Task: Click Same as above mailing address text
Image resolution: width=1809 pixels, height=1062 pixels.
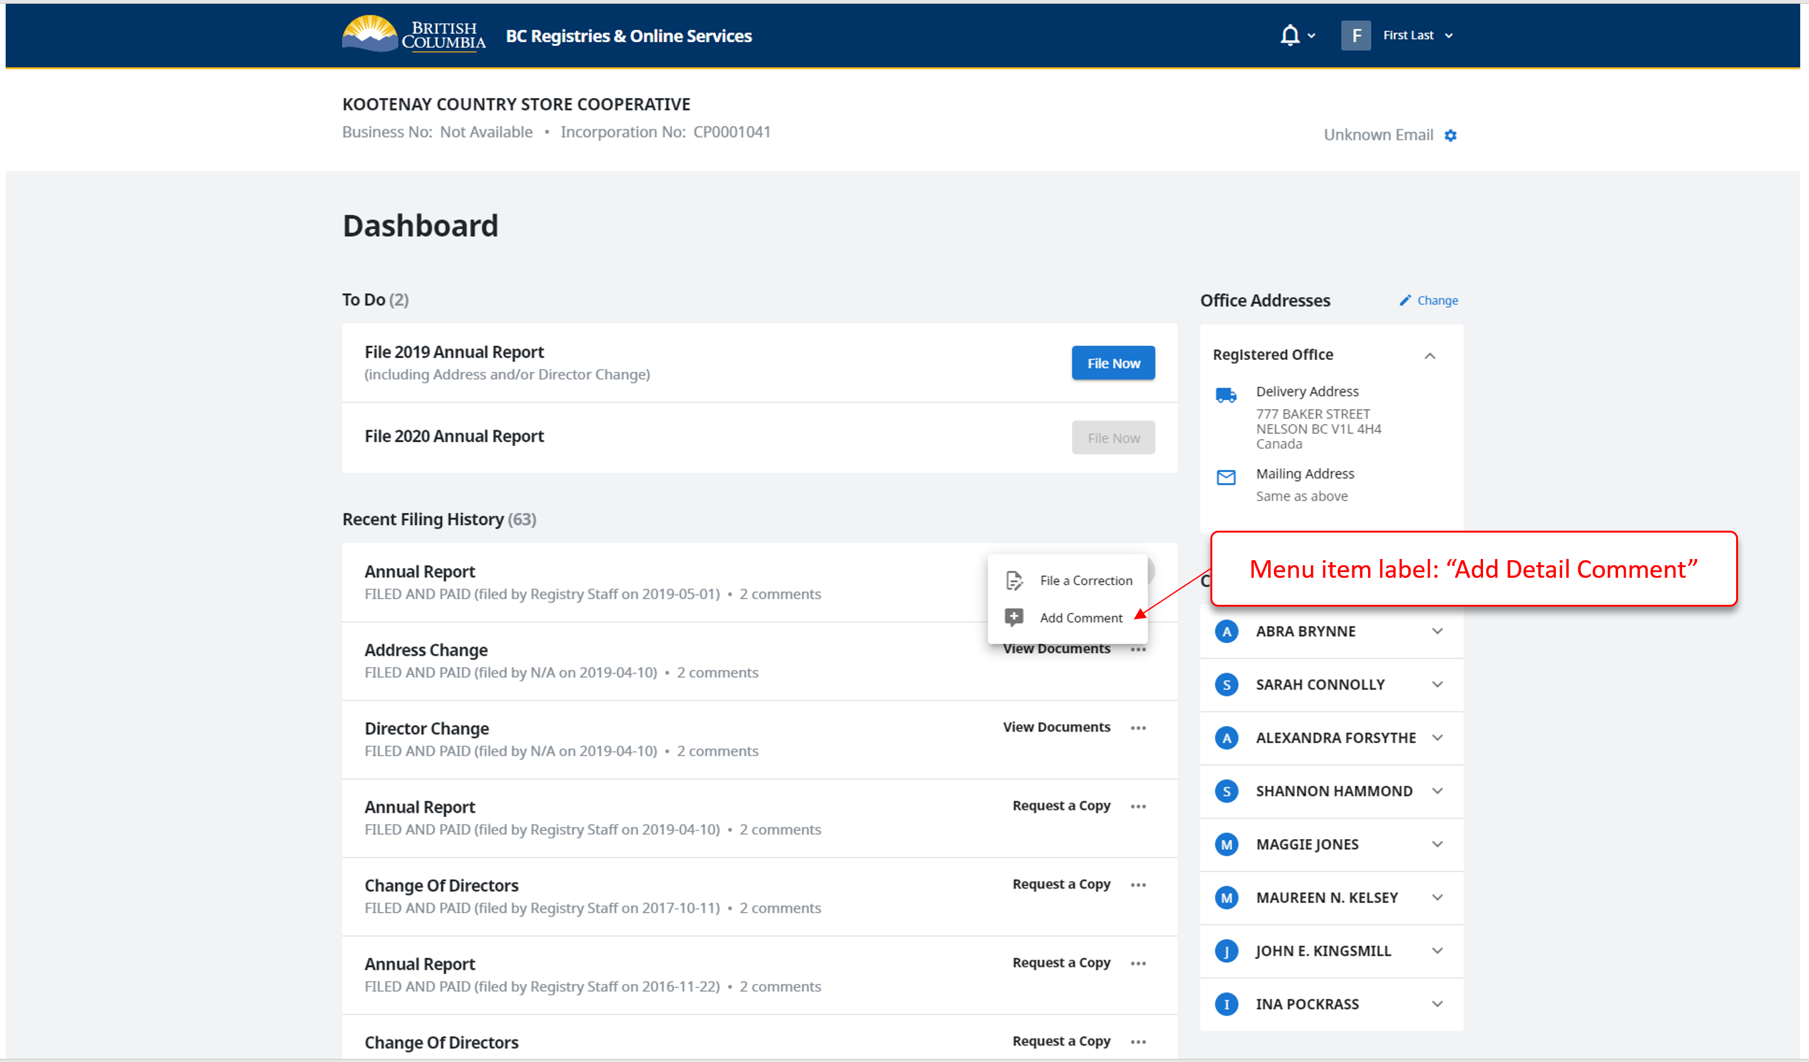Action: pyautogui.click(x=1301, y=496)
